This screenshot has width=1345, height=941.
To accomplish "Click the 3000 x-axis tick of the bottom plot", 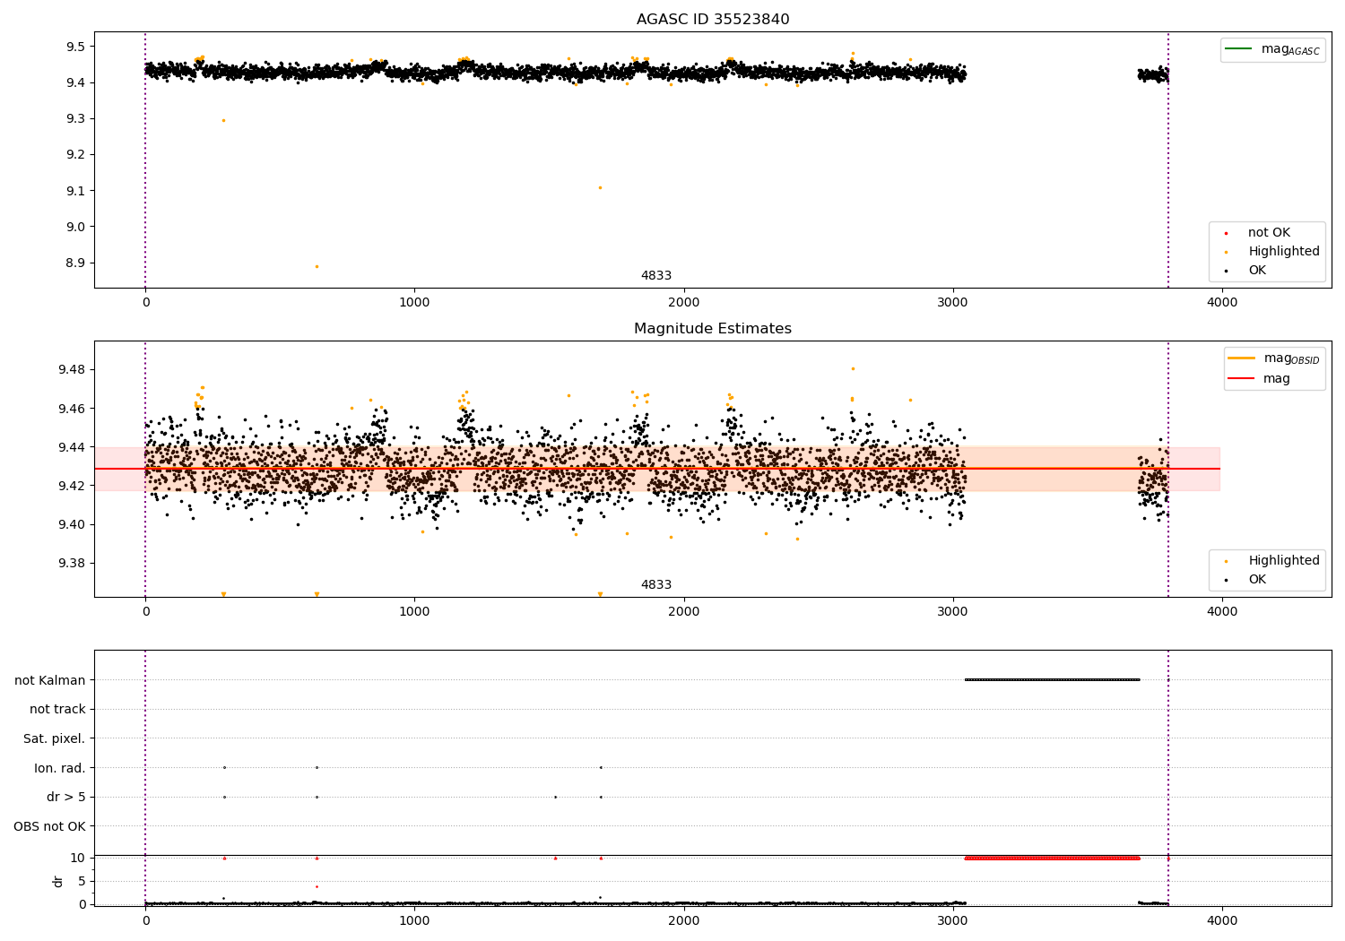I will click(953, 921).
